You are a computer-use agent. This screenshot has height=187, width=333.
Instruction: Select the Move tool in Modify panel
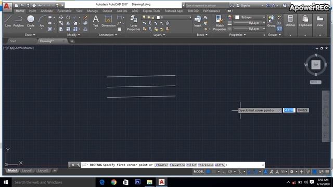(61, 17)
